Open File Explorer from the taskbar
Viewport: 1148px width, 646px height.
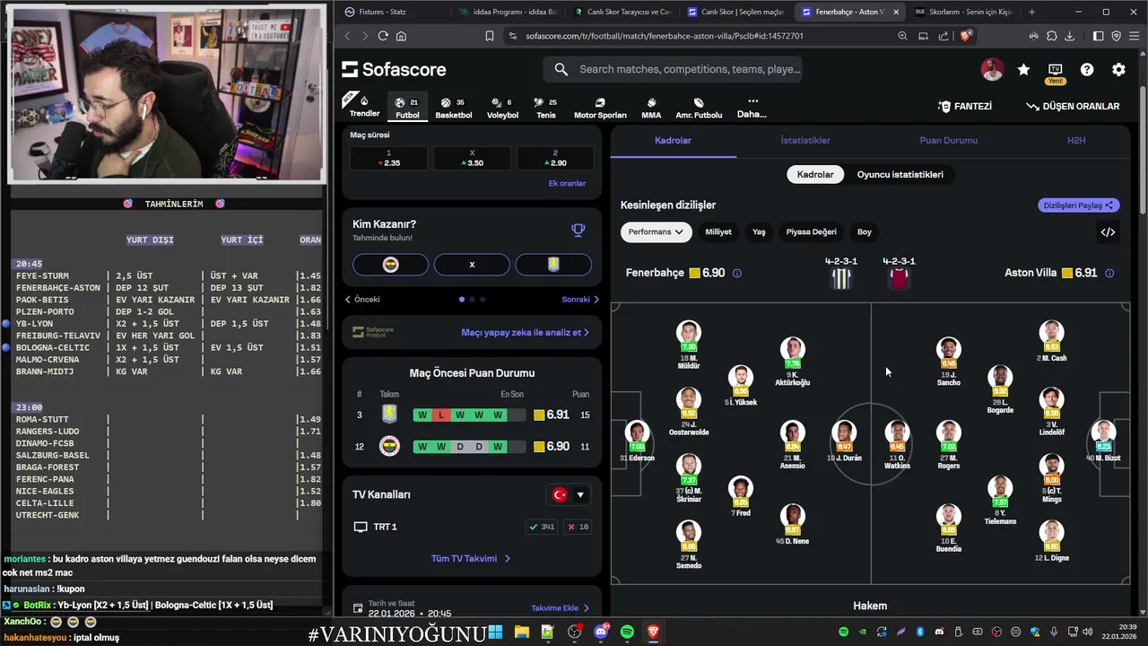pos(521,632)
